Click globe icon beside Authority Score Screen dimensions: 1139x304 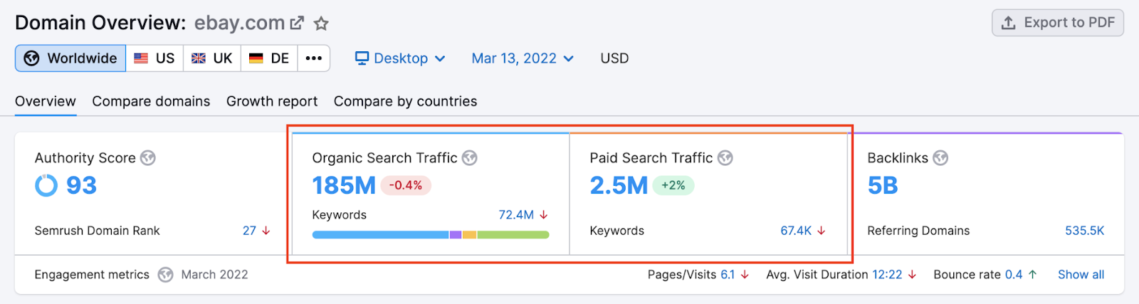click(148, 158)
